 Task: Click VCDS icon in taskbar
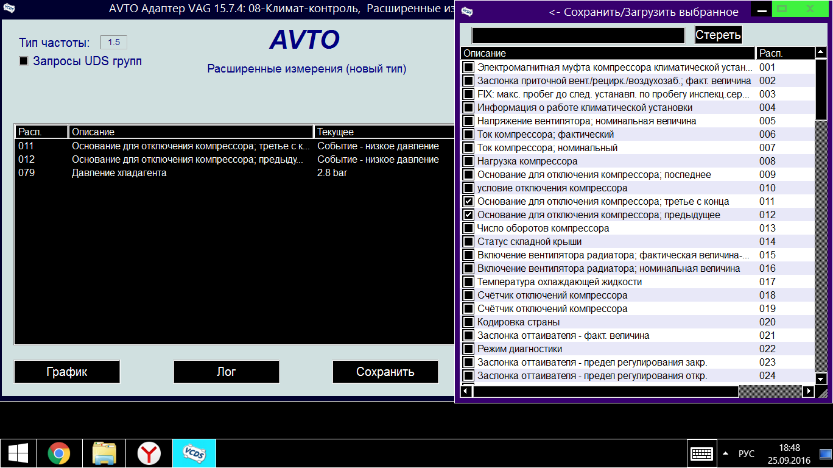[x=194, y=453]
